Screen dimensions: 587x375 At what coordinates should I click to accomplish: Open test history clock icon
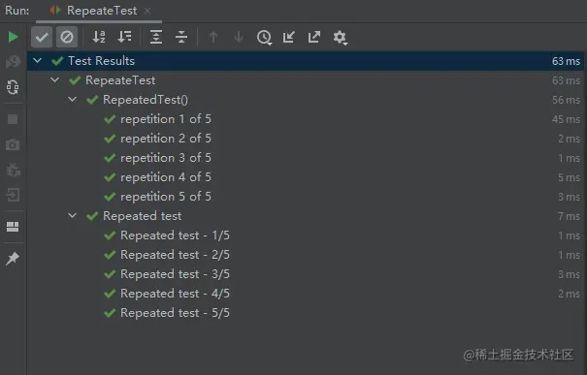click(264, 38)
